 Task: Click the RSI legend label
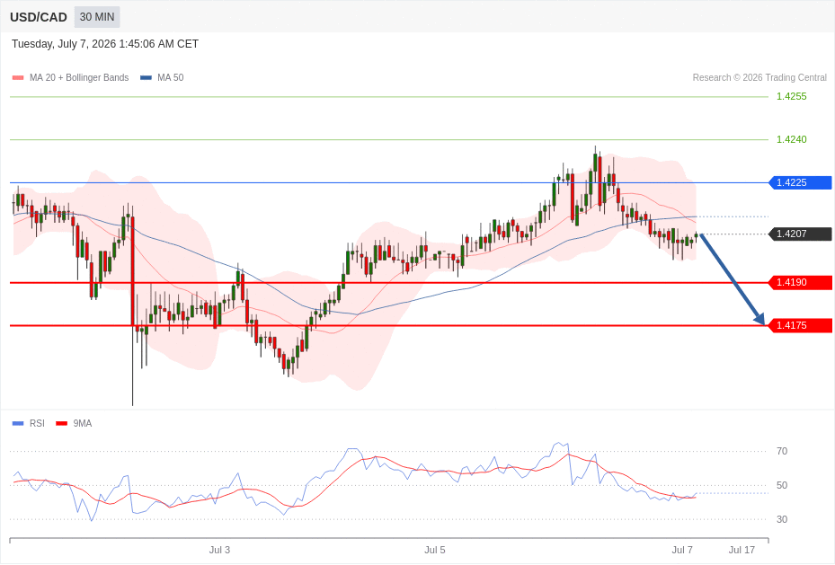pyautogui.click(x=37, y=423)
